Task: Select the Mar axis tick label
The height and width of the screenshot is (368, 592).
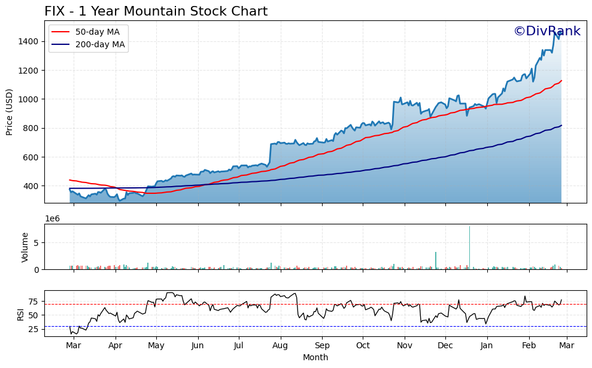Action: click(x=74, y=346)
